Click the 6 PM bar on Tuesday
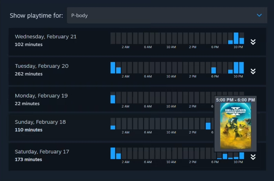The width and height of the screenshot is (274, 181). coord(213,70)
